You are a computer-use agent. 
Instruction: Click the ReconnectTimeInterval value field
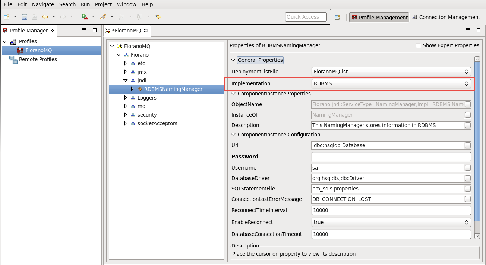coord(391,210)
